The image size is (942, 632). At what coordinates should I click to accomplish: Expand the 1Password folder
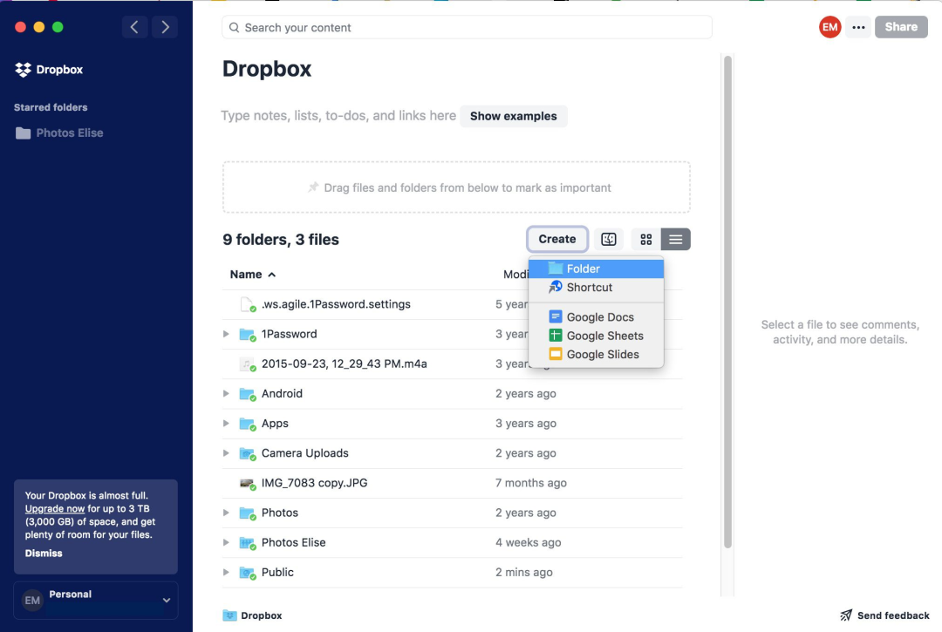coord(226,334)
